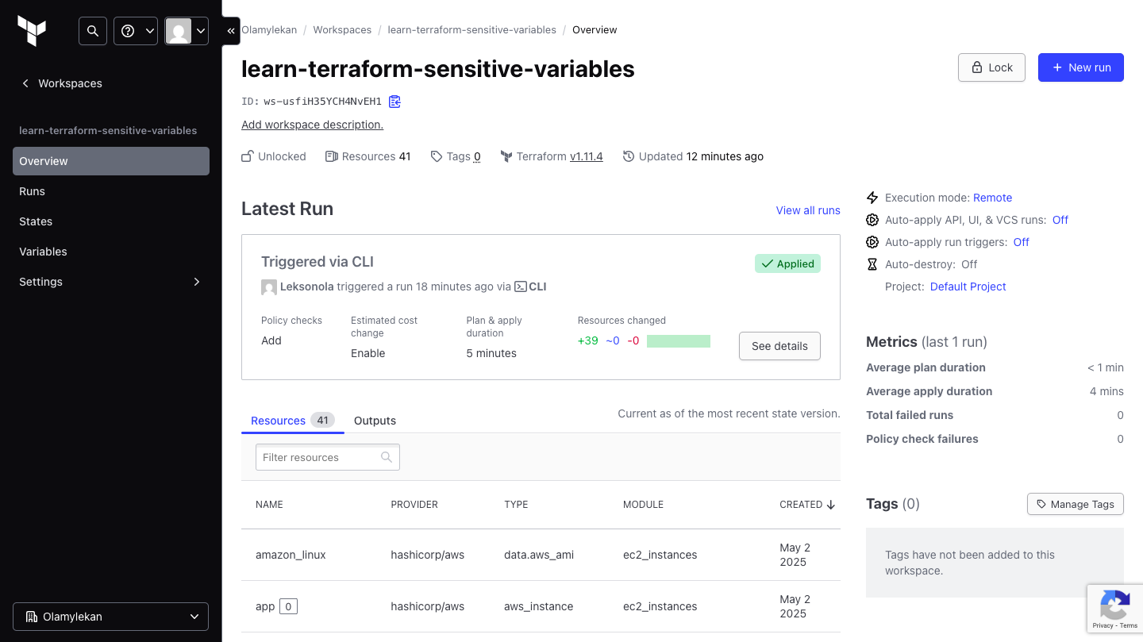Click the reCAPTCHA badge
Viewport: 1143px width, 642px height.
pyautogui.click(x=1114, y=608)
